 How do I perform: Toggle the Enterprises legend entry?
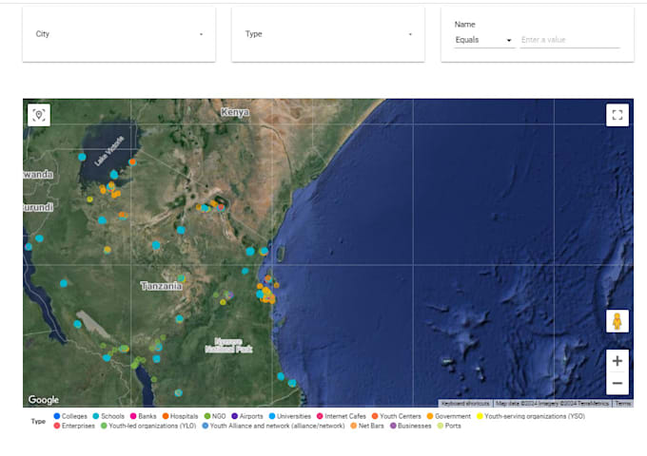tap(74, 426)
